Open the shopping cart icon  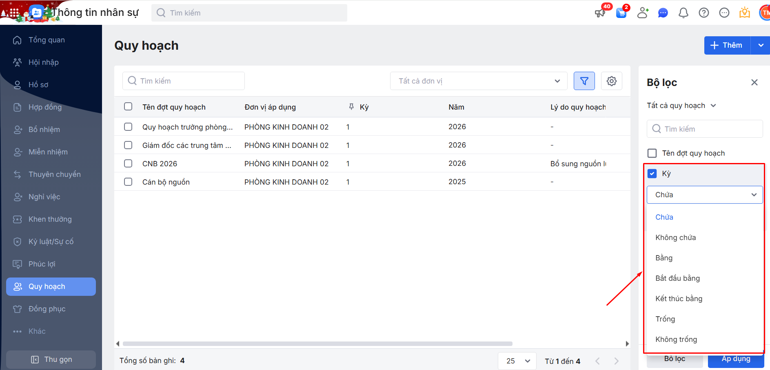click(x=621, y=13)
